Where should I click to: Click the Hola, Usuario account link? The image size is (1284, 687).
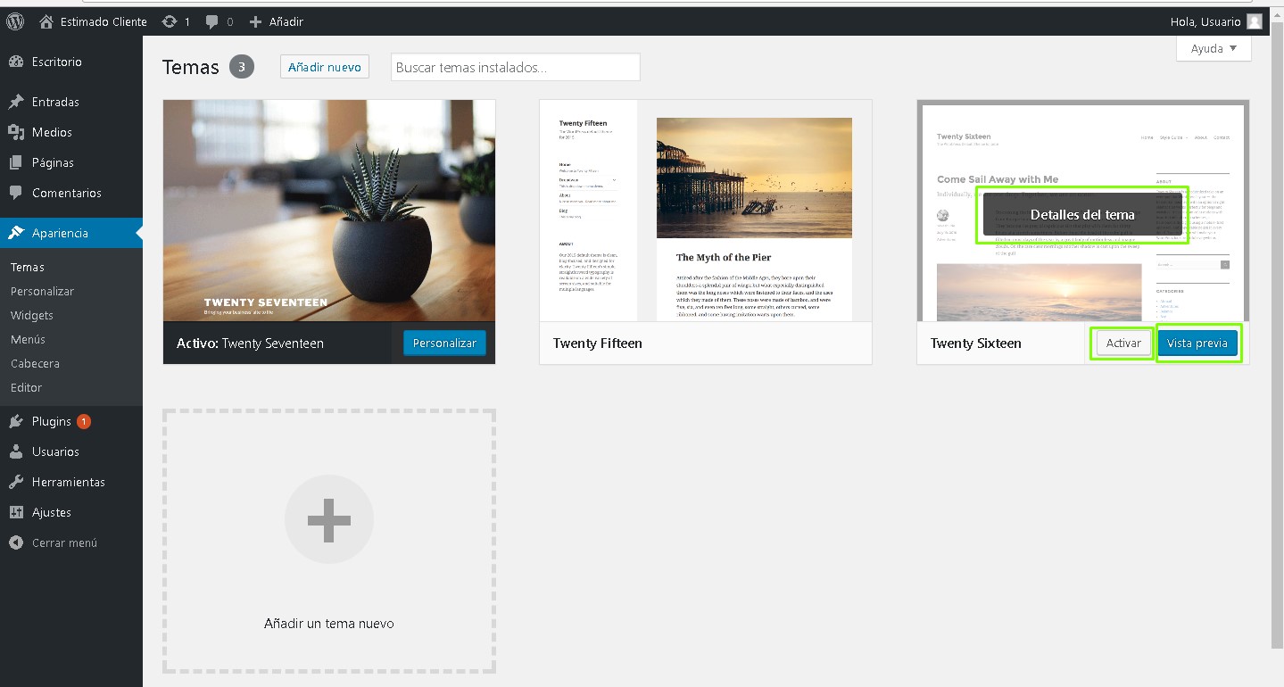pos(1205,21)
